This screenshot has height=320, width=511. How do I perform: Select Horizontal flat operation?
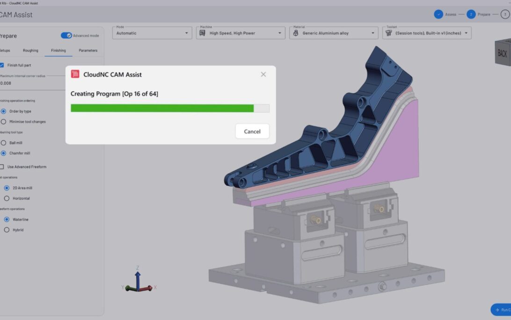(x=7, y=198)
